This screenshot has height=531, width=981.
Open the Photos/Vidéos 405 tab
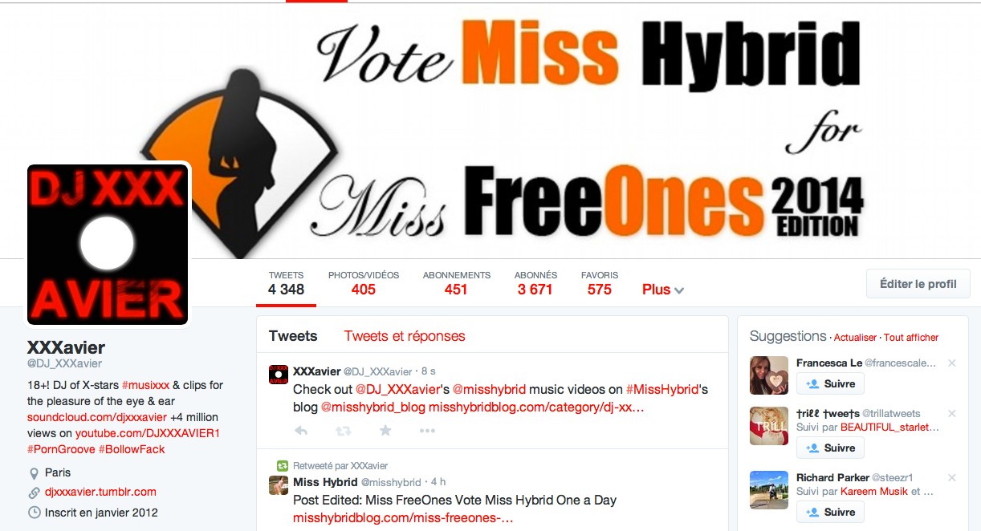point(364,283)
